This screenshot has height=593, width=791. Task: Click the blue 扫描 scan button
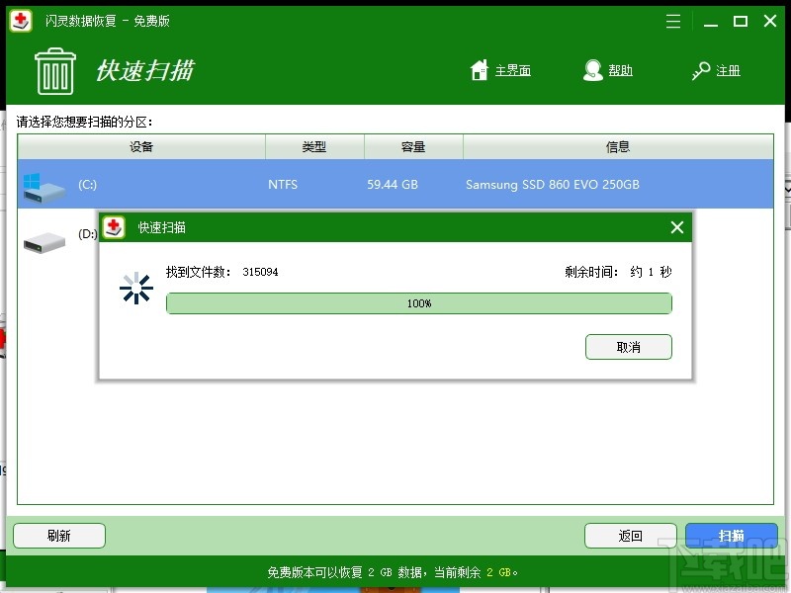pos(732,536)
